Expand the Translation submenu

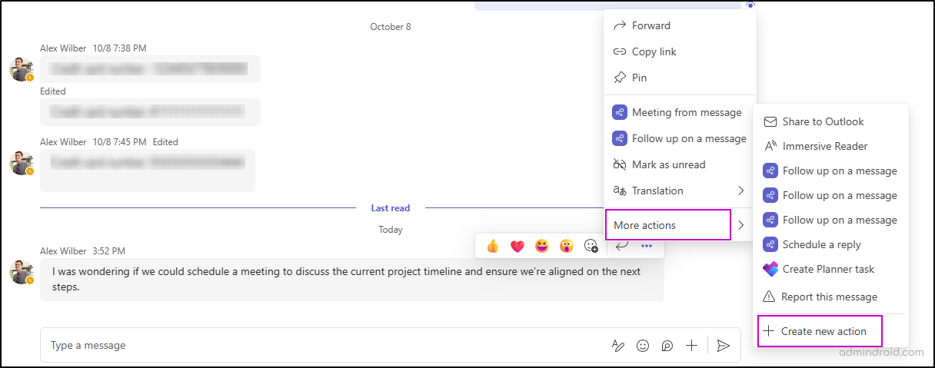click(x=740, y=191)
